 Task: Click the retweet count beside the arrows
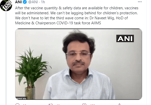[x=58, y=104]
